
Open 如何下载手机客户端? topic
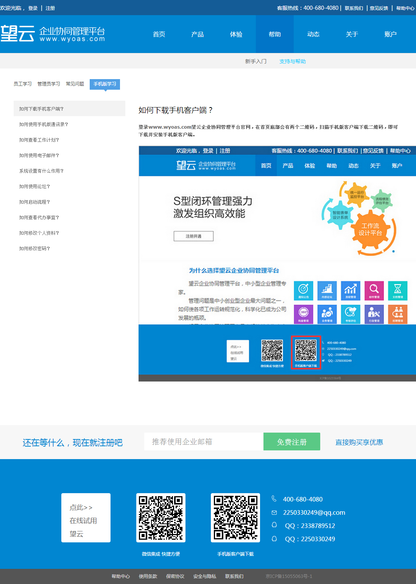[69, 109]
